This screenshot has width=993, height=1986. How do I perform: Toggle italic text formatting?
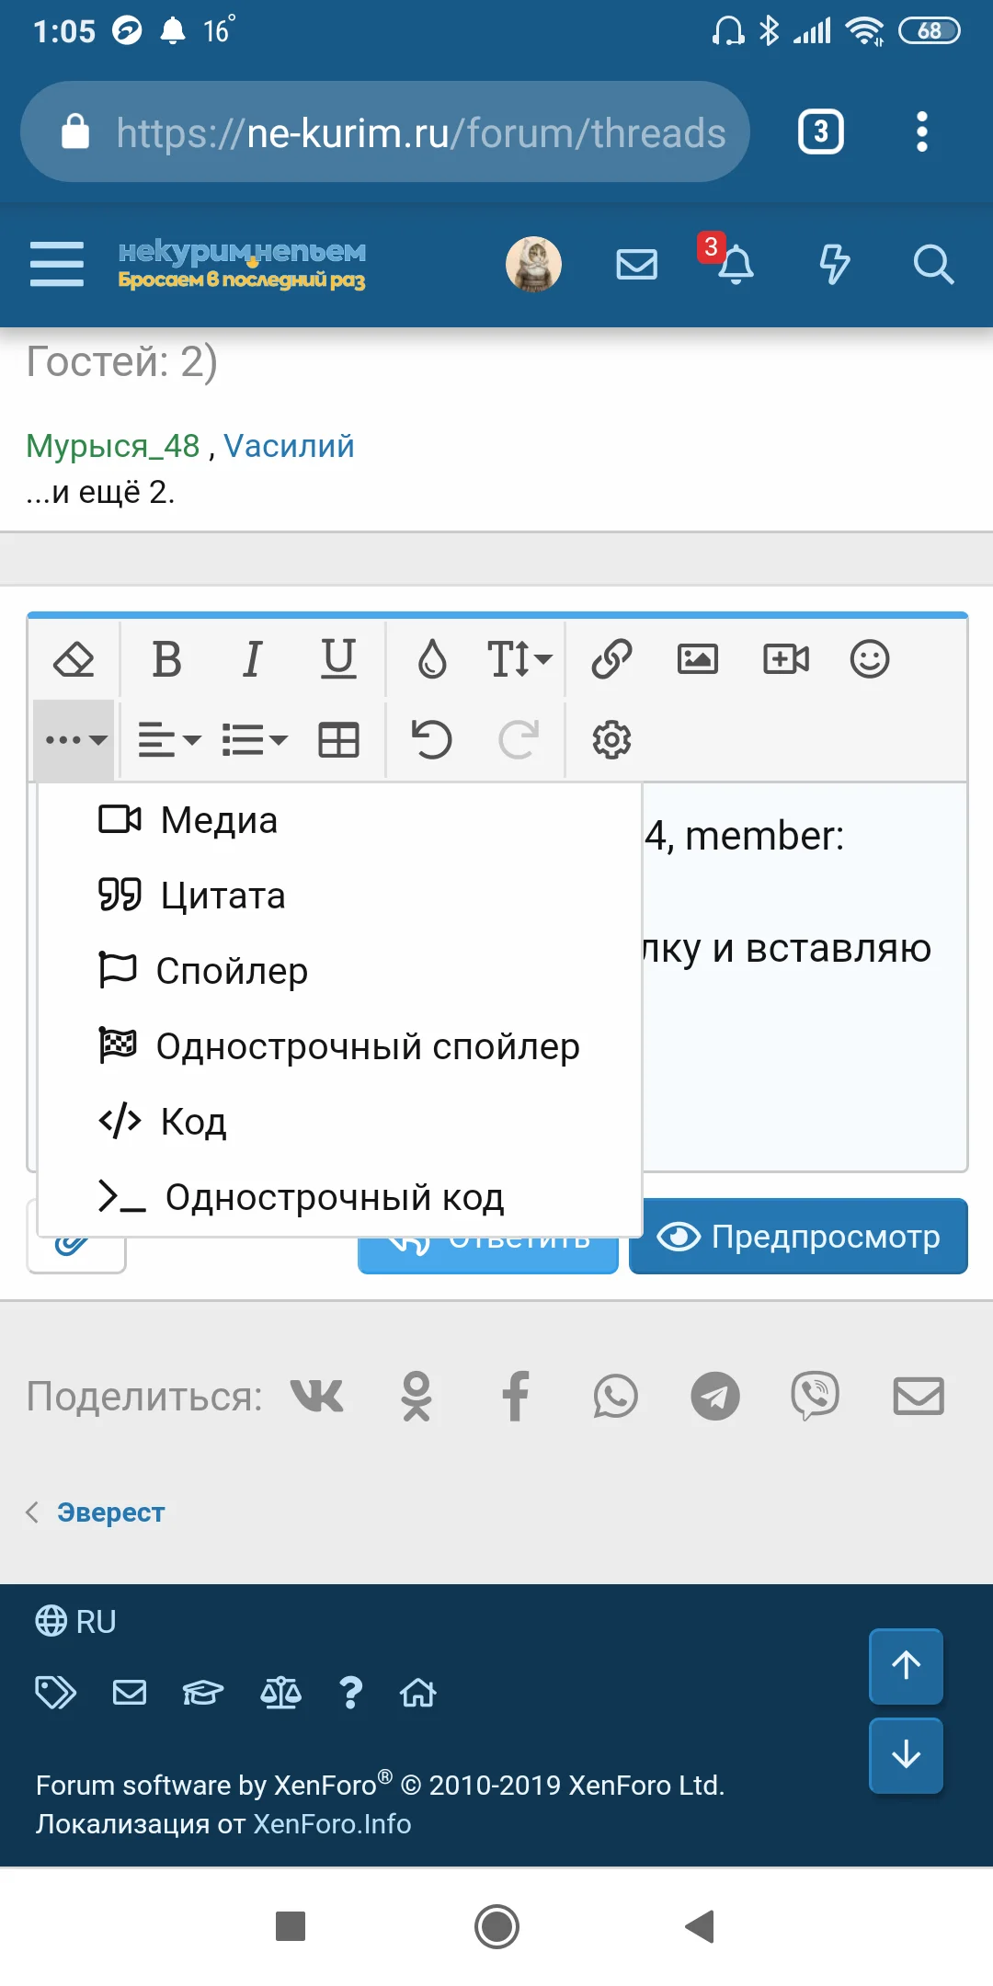pyautogui.click(x=252, y=659)
